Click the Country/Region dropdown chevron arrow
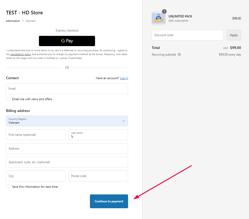The image size is (249, 219). tap(123, 121)
